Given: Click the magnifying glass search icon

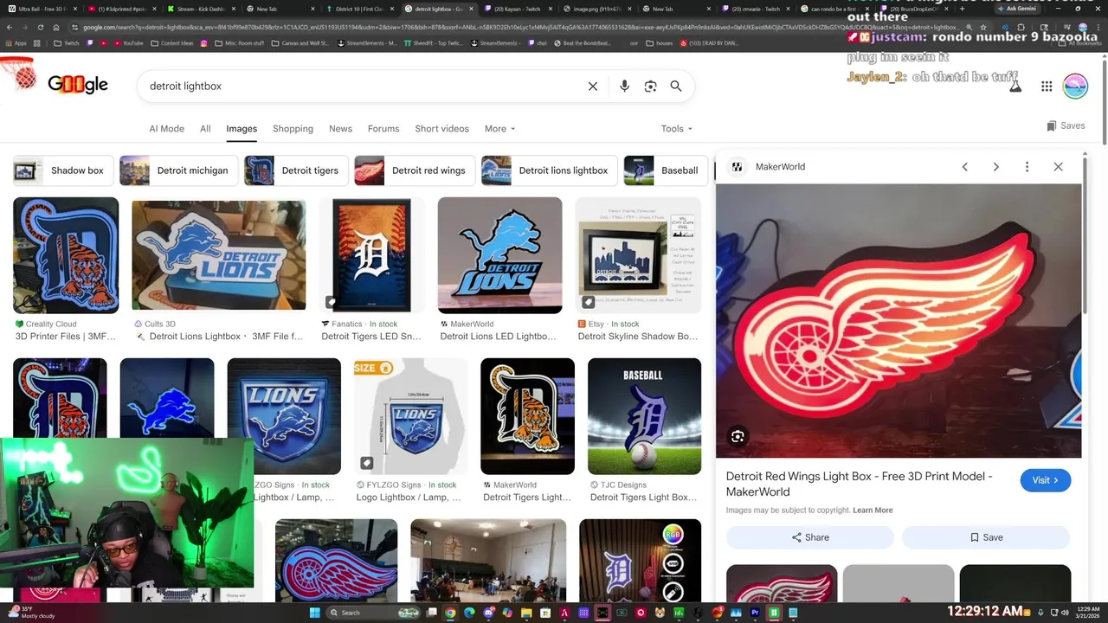Looking at the screenshot, I should tap(676, 87).
